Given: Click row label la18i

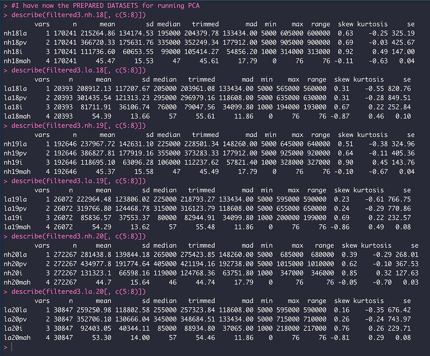Looking at the screenshot, I should pyautogui.click(x=14, y=107).
